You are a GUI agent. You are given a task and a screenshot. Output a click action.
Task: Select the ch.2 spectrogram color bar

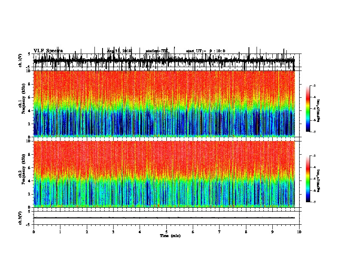[308, 179]
